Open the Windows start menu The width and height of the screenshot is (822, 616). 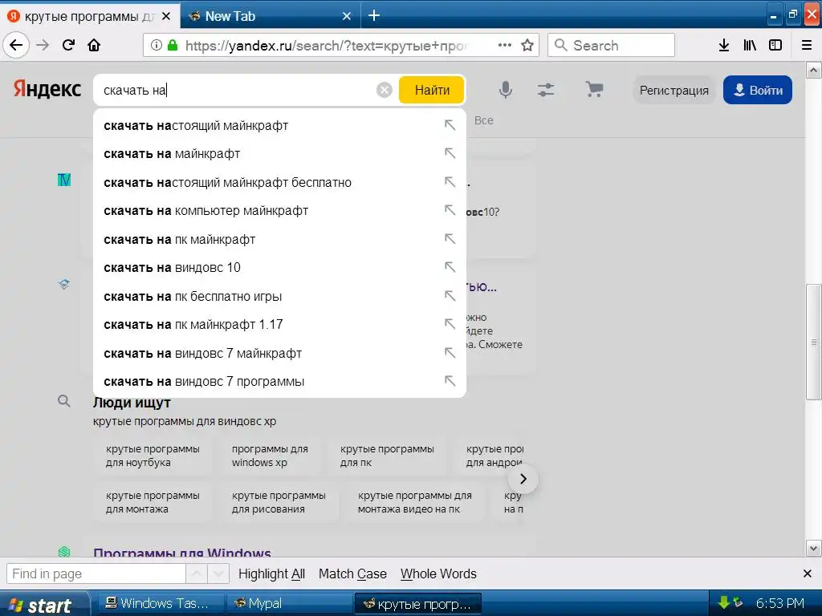(x=43, y=605)
